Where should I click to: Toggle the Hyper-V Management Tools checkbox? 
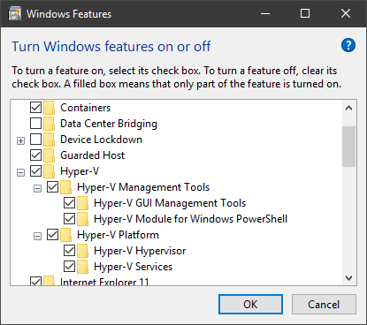point(52,187)
